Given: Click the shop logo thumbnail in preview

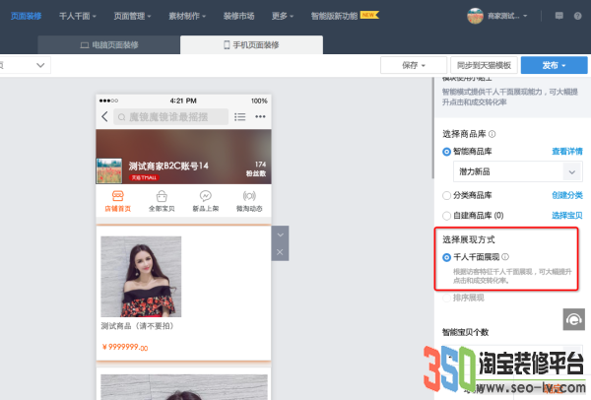Looking at the screenshot, I should (x=109, y=170).
